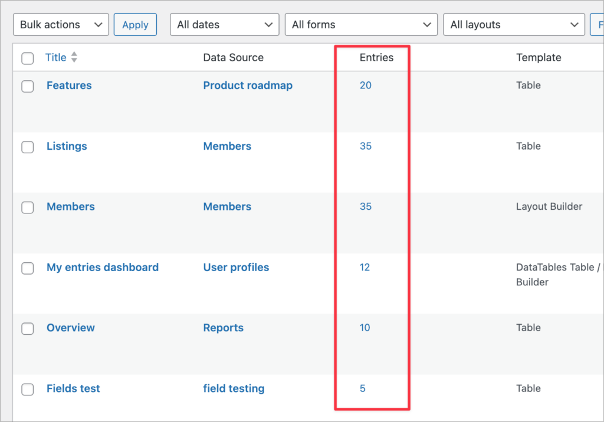This screenshot has height=422, width=604.
Task: Open the Features view
Action: [69, 85]
